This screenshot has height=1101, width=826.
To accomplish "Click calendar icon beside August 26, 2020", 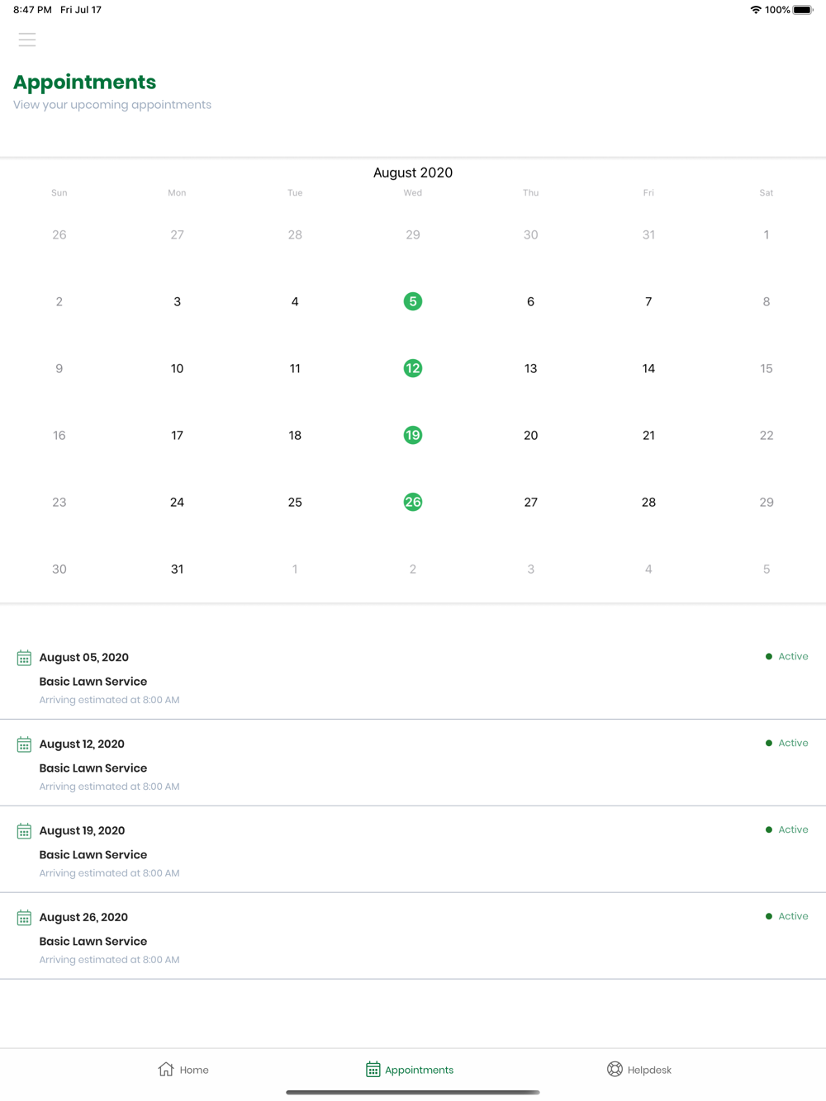I will coord(24,918).
